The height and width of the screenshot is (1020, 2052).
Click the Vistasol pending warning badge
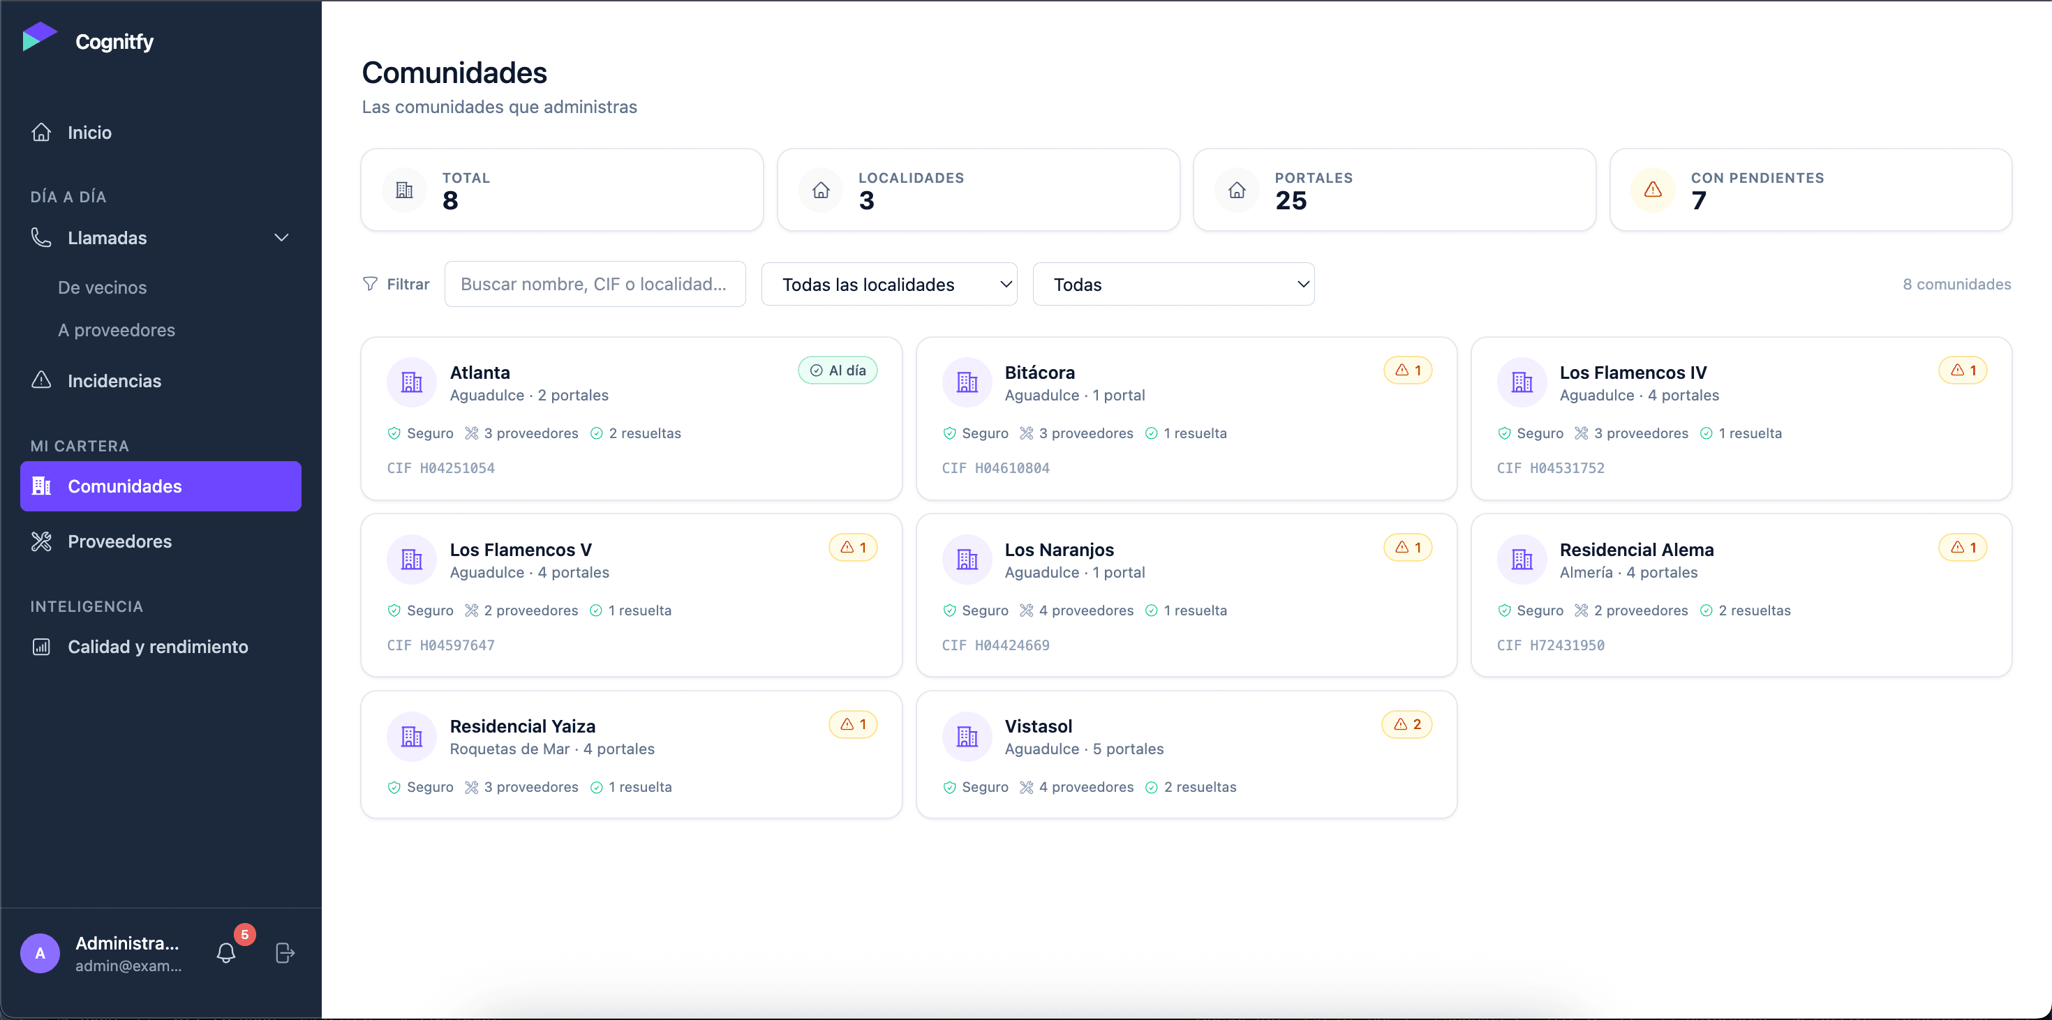1407,725
